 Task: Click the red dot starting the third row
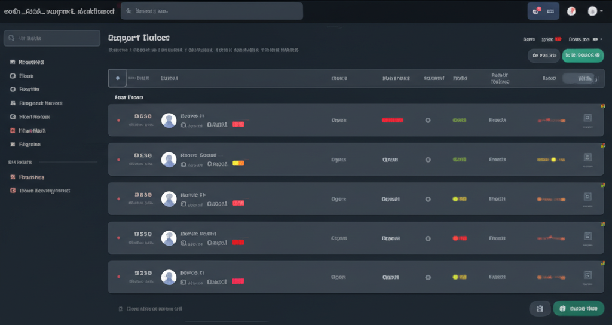coord(119,199)
